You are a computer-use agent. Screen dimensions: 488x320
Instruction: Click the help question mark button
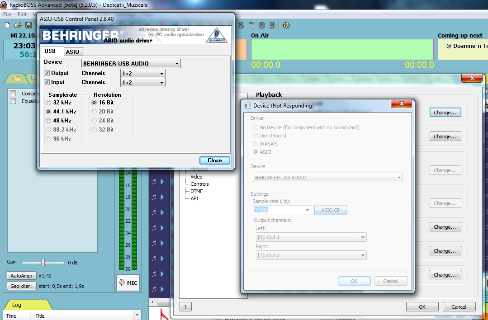click(185, 307)
